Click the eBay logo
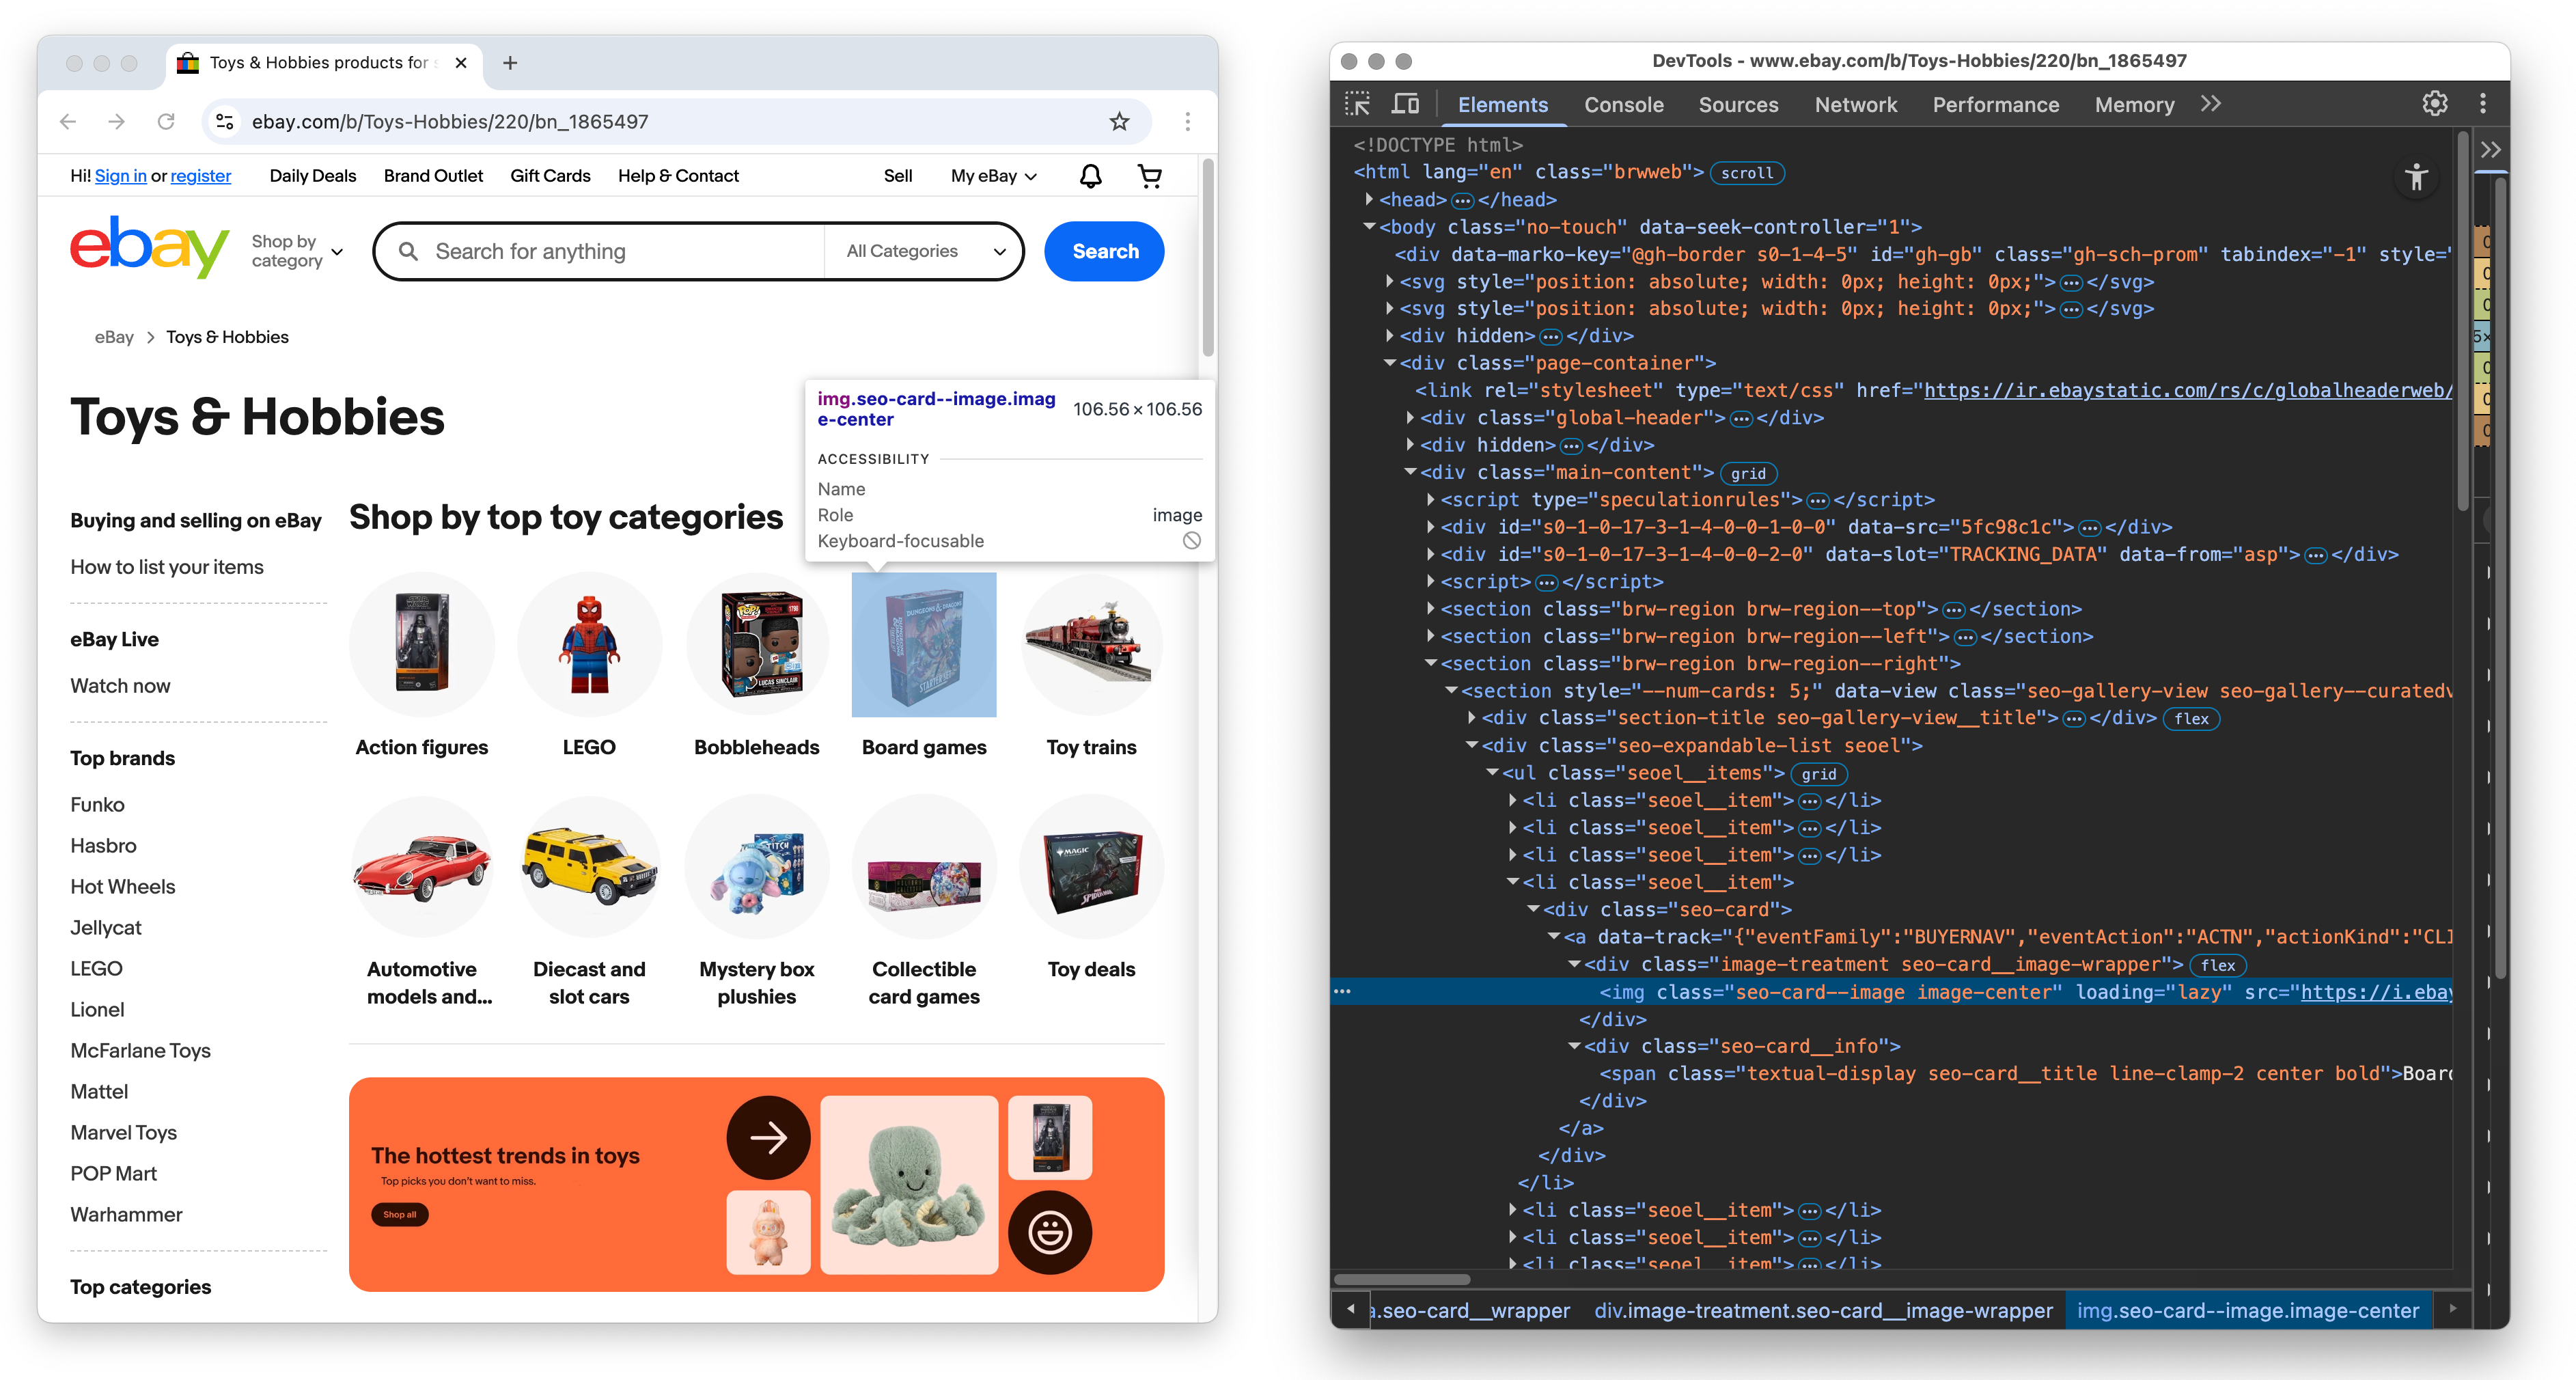 (150, 248)
